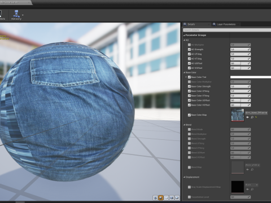
Task: Enable the Gray Scale Displacement Map checkbox
Action: [189, 187]
